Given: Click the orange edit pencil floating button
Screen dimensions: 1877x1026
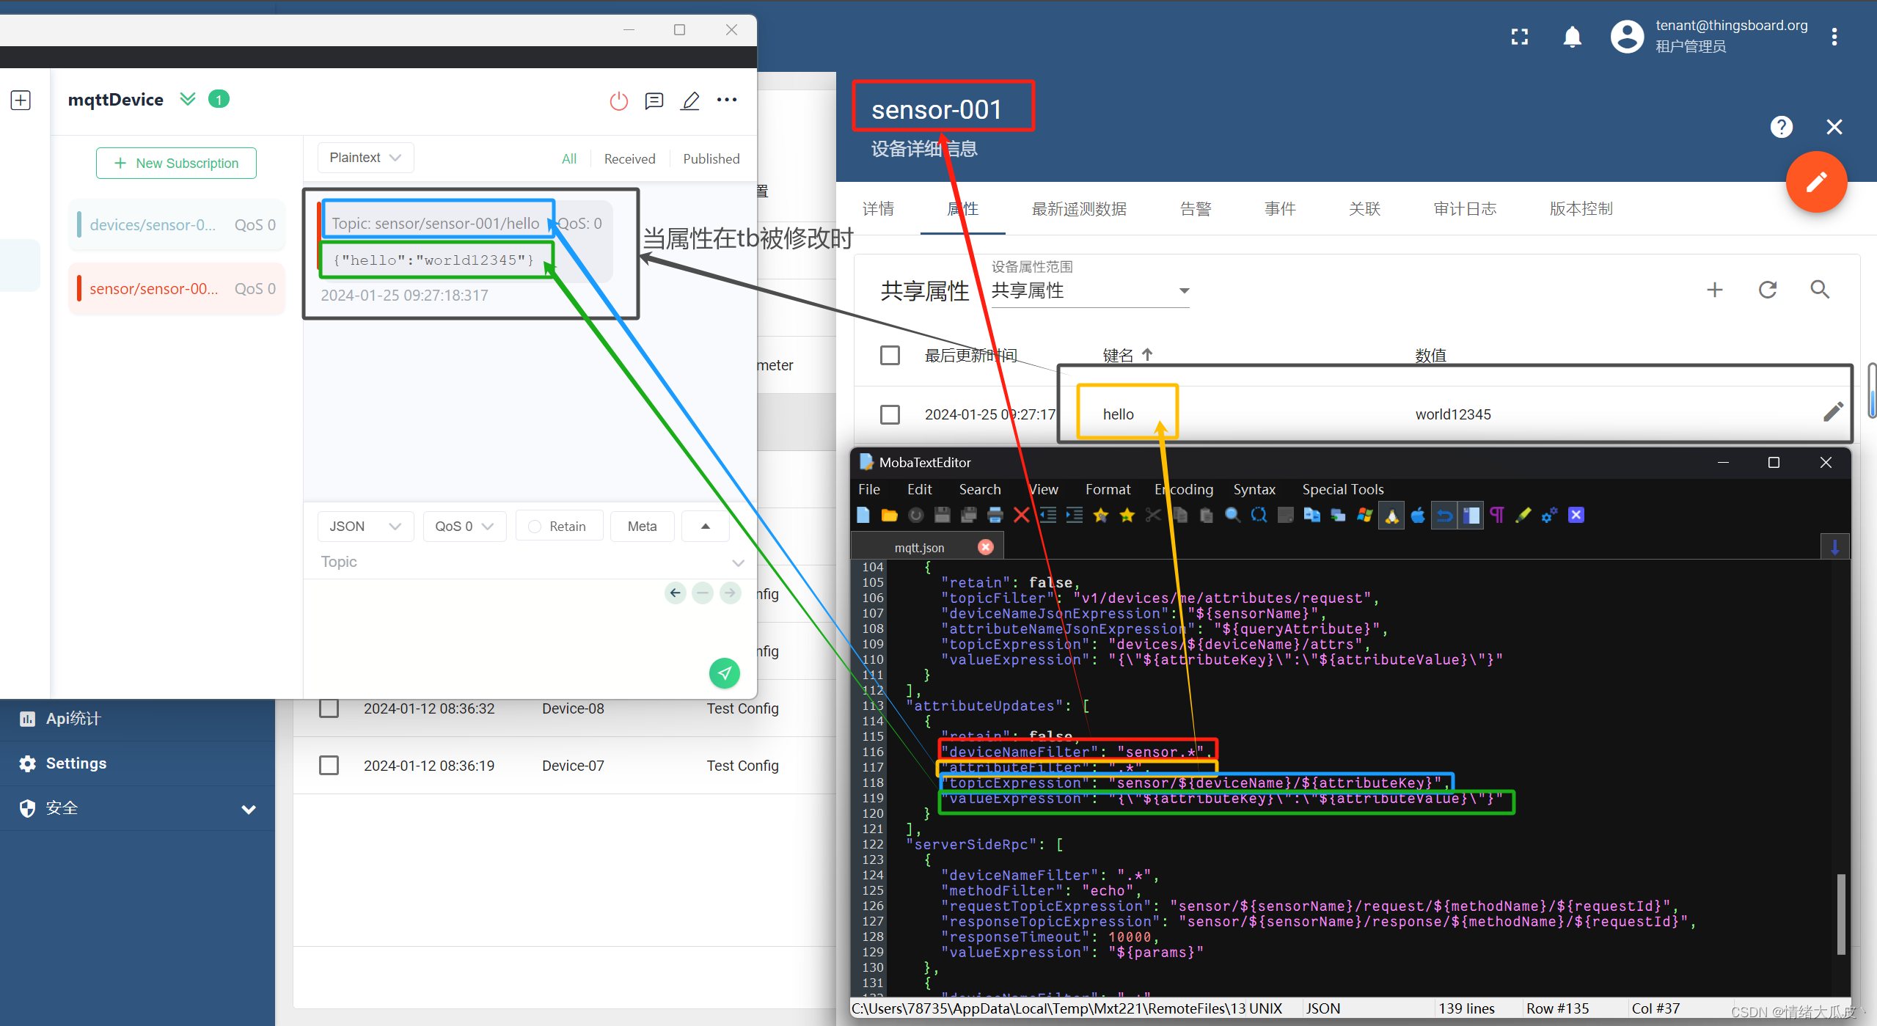Looking at the screenshot, I should [x=1815, y=182].
